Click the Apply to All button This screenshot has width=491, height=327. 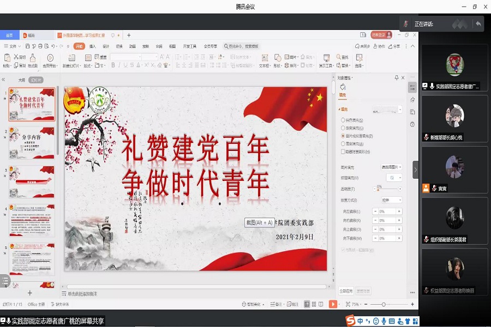pos(346,290)
